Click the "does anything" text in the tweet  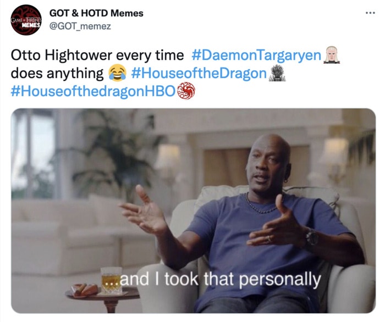57,73
